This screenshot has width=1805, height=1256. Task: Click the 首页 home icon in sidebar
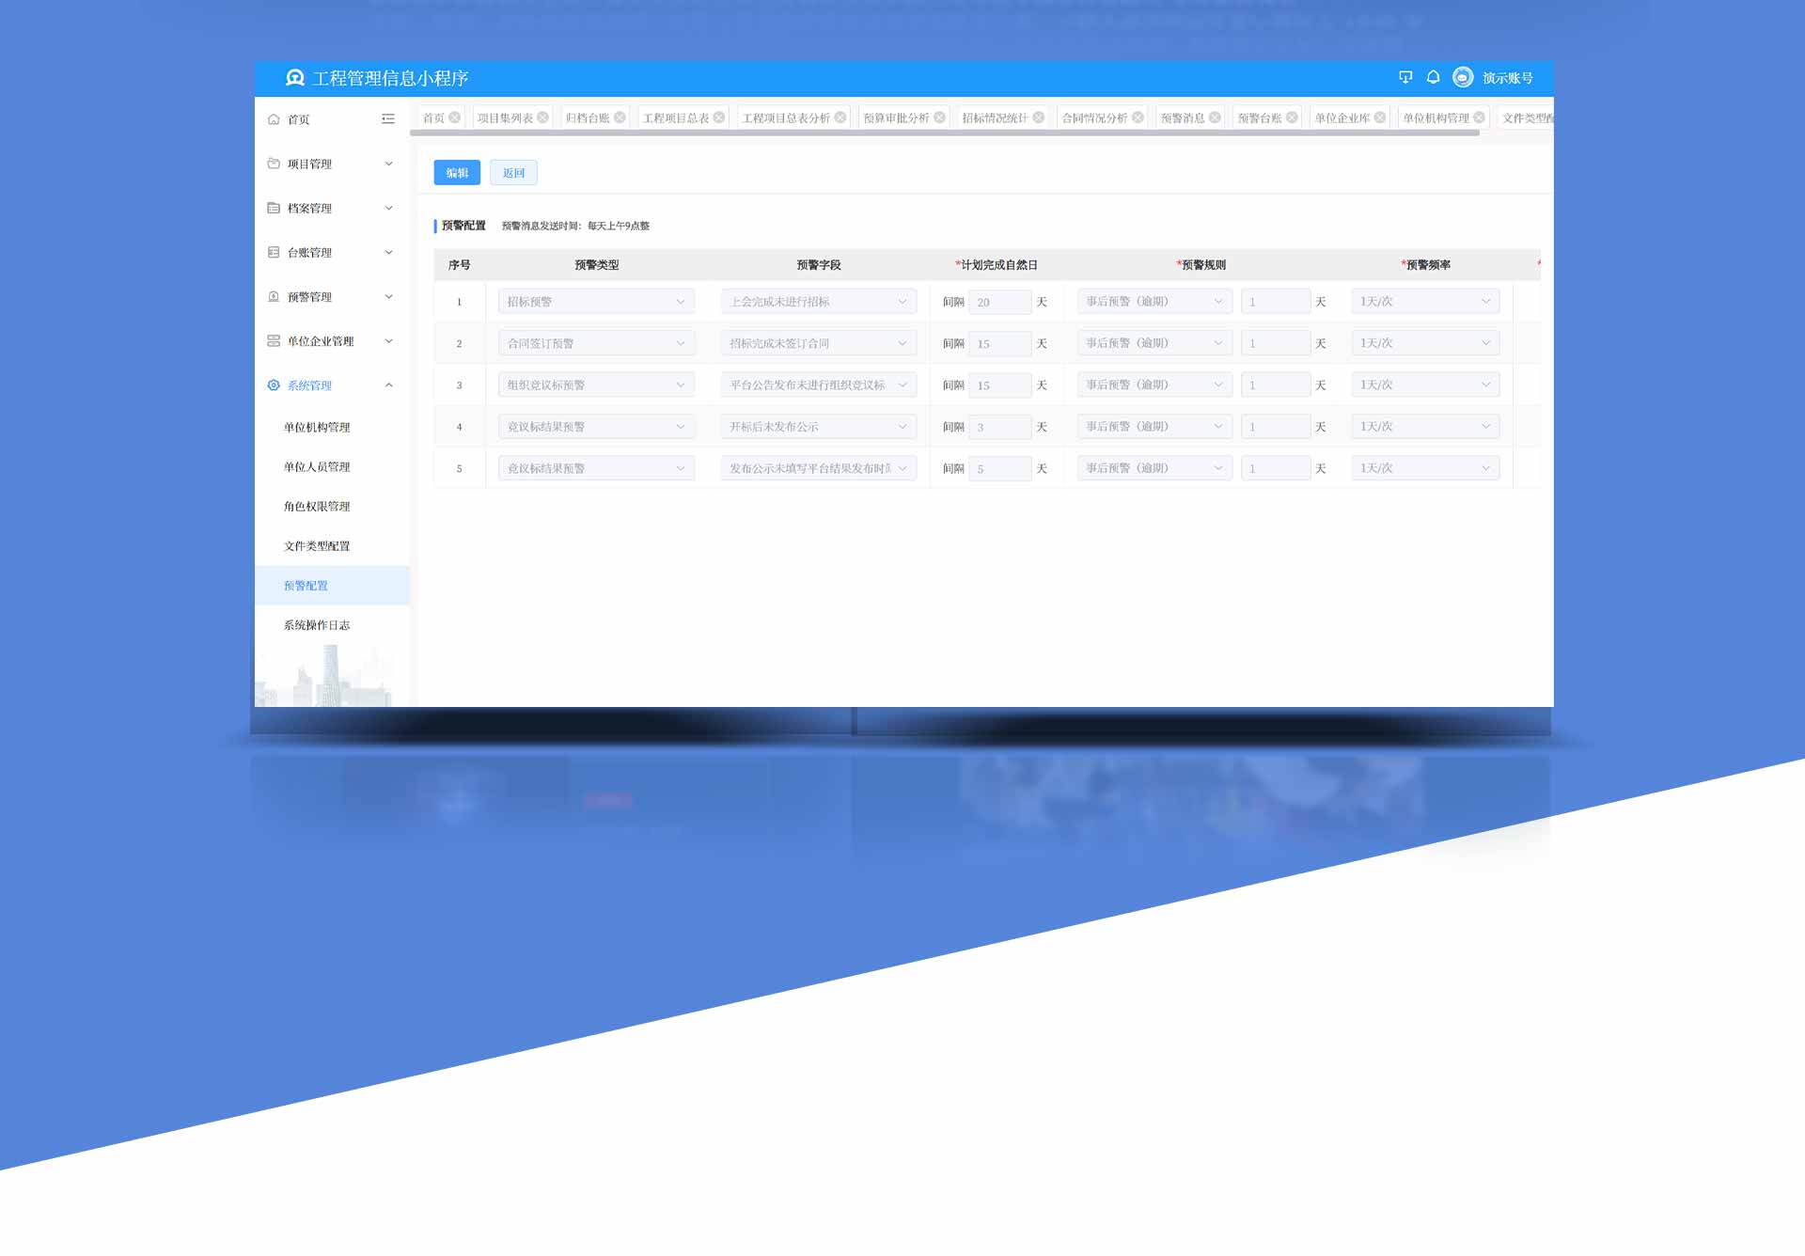pos(274,119)
